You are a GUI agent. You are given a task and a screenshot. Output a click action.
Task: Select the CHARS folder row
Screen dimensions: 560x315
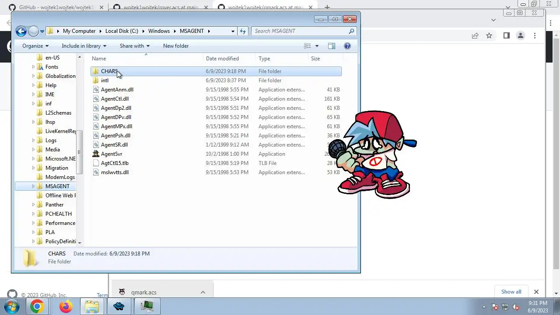click(216, 71)
